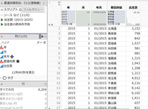
Task: Click the 北海道 bar in 都道府県 header graph
Action: click(116, 12)
